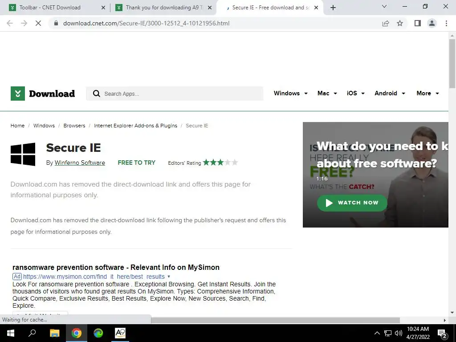Click the FREE TO TRY label
This screenshot has height=342, width=456.
(x=136, y=163)
